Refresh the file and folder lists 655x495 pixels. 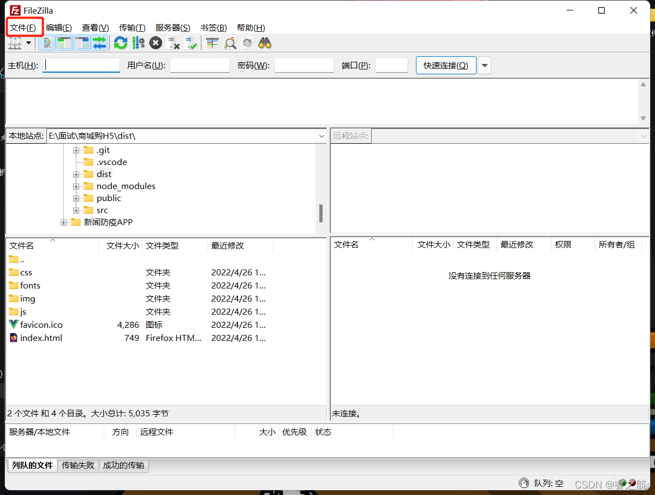tap(121, 43)
